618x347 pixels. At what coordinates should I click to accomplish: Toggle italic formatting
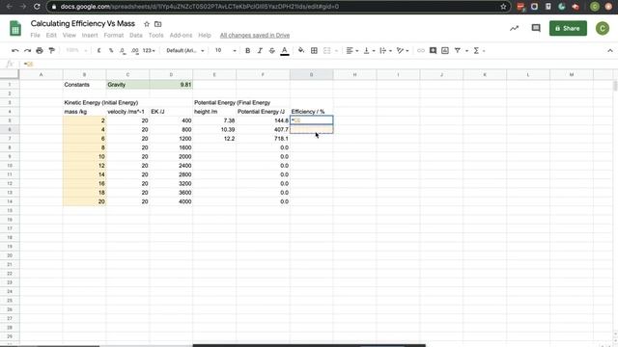coord(260,51)
